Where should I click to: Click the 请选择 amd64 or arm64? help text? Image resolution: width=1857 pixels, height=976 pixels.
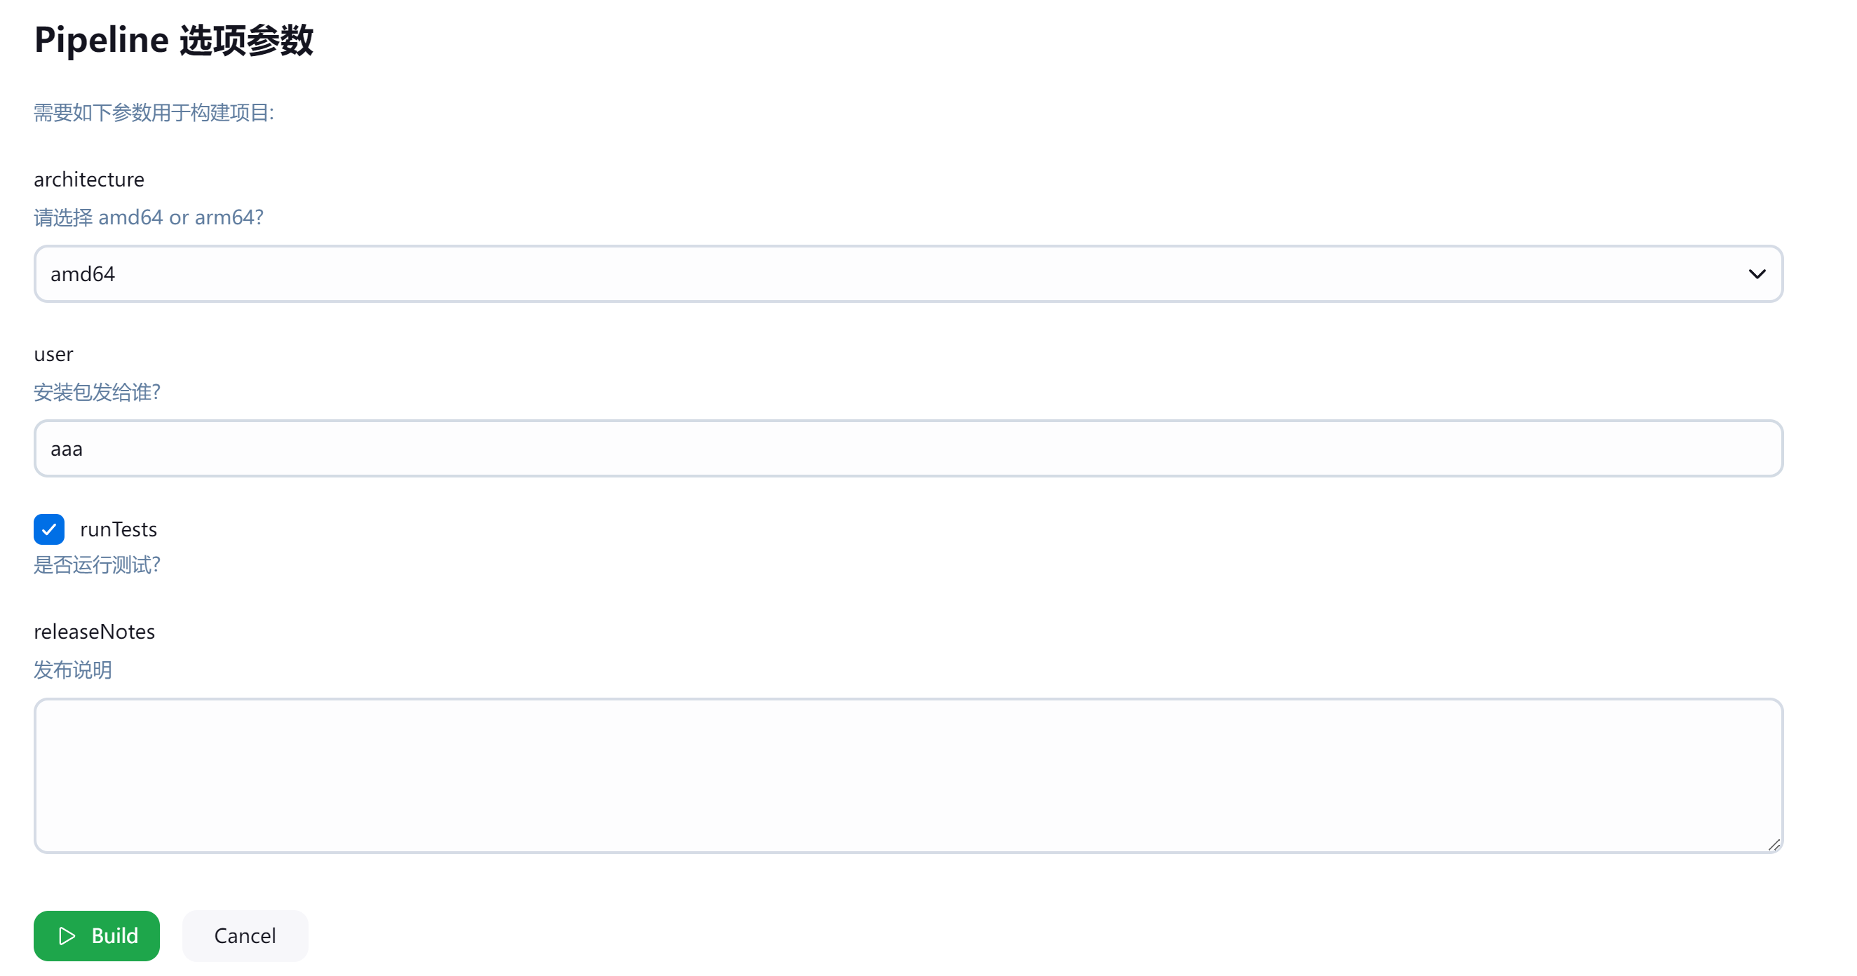(149, 217)
